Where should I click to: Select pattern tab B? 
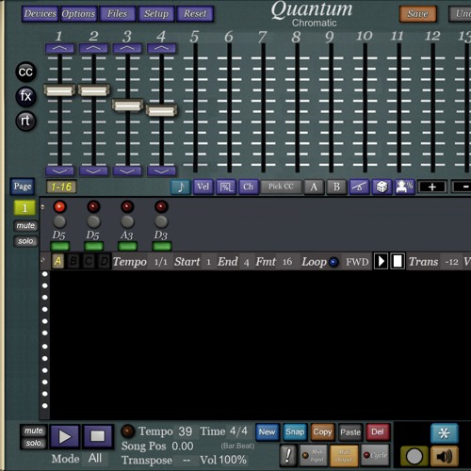point(73,261)
